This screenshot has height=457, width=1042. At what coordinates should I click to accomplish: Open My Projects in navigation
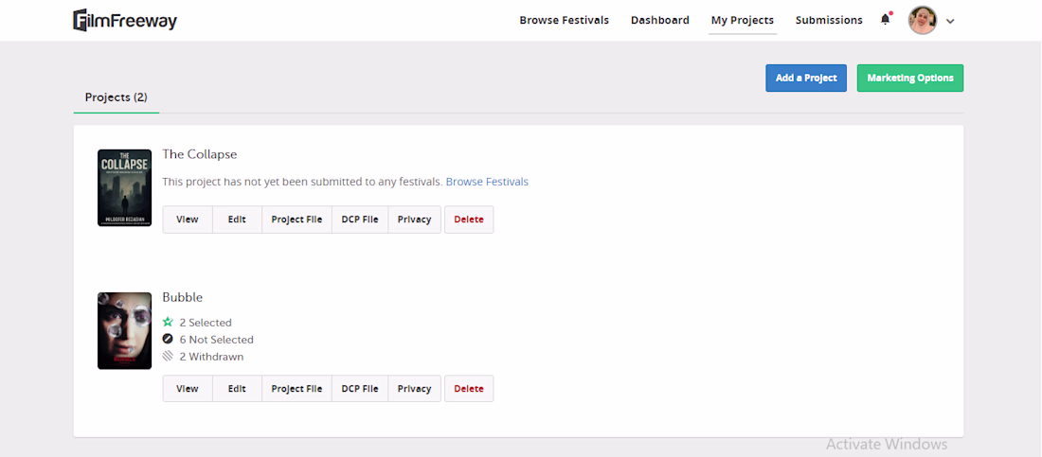pyautogui.click(x=743, y=21)
